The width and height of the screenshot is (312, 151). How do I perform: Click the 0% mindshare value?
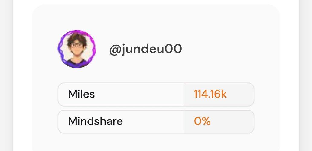click(202, 121)
